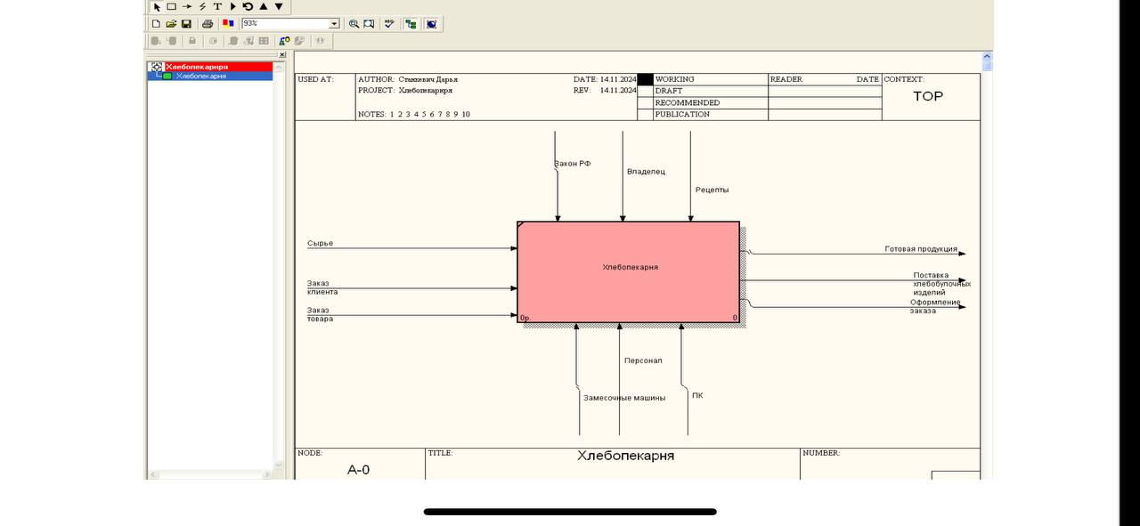Click the left arrow of explorer horizontal scrollbar

pyautogui.click(x=152, y=474)
